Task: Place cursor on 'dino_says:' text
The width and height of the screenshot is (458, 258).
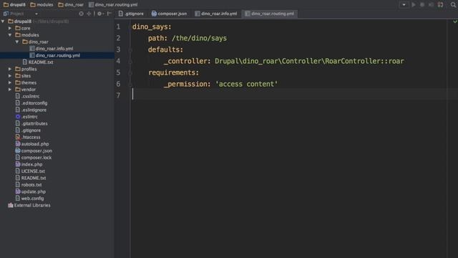Action: 152,27
